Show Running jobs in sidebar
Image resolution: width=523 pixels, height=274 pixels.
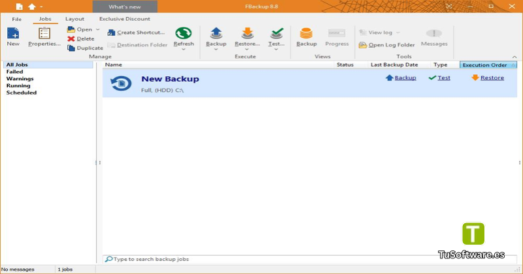click(x=18, y=85)
